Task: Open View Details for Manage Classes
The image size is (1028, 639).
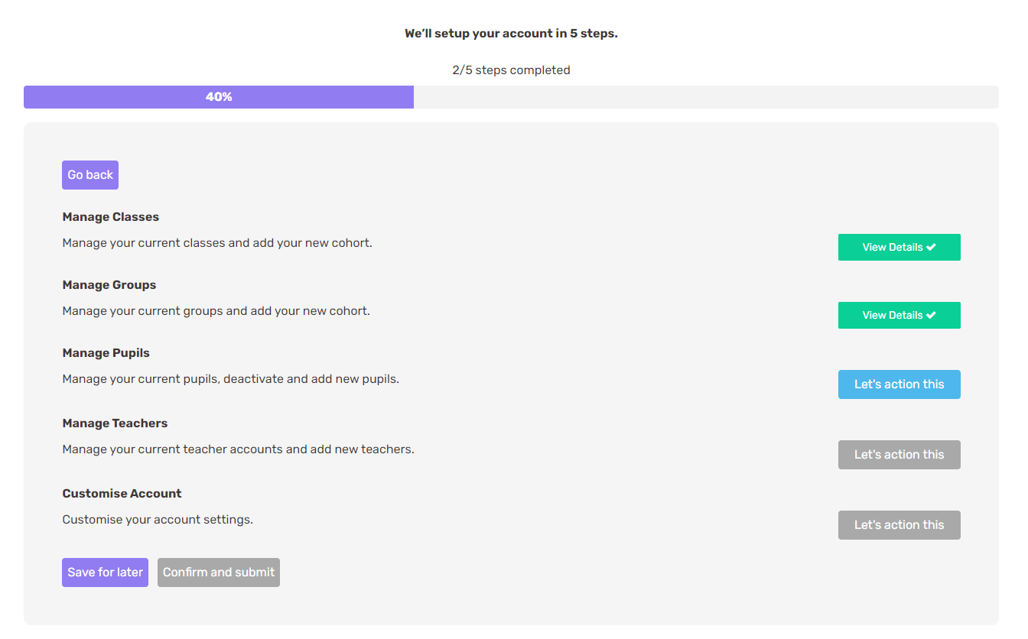Action: tap(892, 248)
